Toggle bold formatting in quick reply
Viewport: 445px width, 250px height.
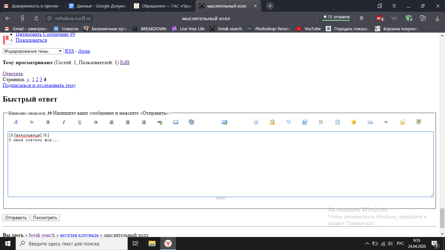click(x=48, y=122)
